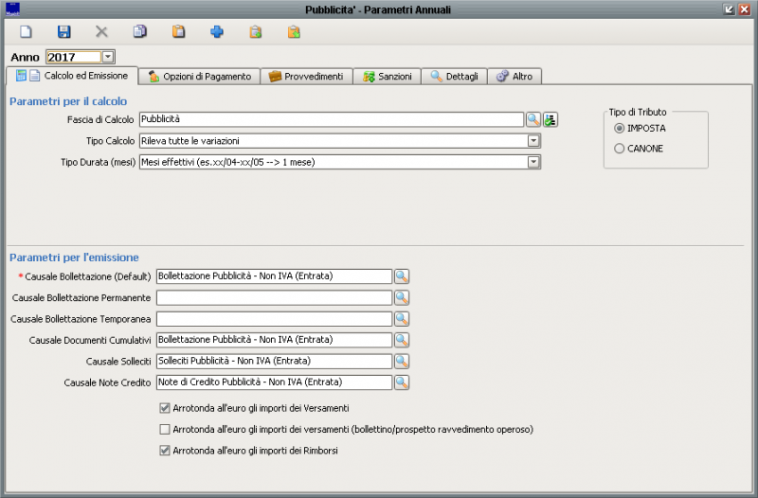The height and width of the screenshot is (498, 758).
Task: Toggle Arrotonda all'euro importi dei Rimborsi
Action: click(x=165, y=451)
